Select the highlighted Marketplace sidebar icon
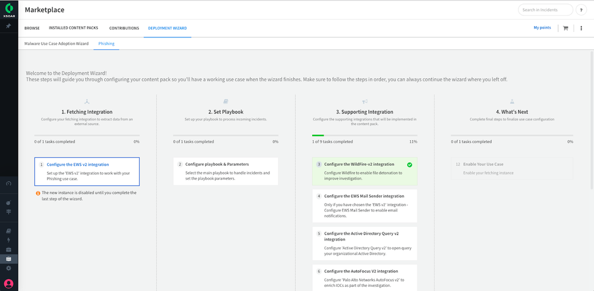The height and width of the screenshot is (291, 594). click(9, 259)
